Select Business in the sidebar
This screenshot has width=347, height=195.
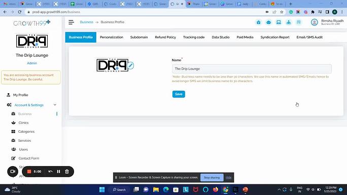tap(25, 114)
